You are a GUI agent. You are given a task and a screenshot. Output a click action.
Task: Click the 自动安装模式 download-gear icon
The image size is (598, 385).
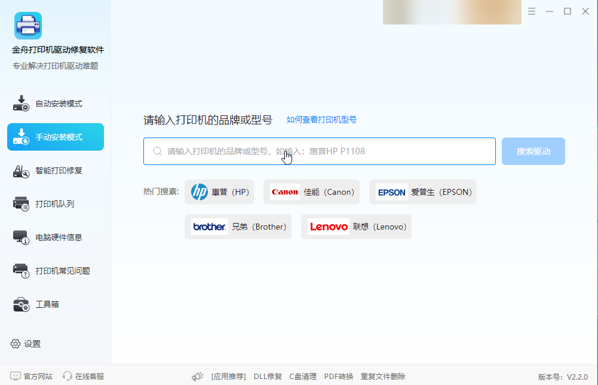click(x=21, y=103)
